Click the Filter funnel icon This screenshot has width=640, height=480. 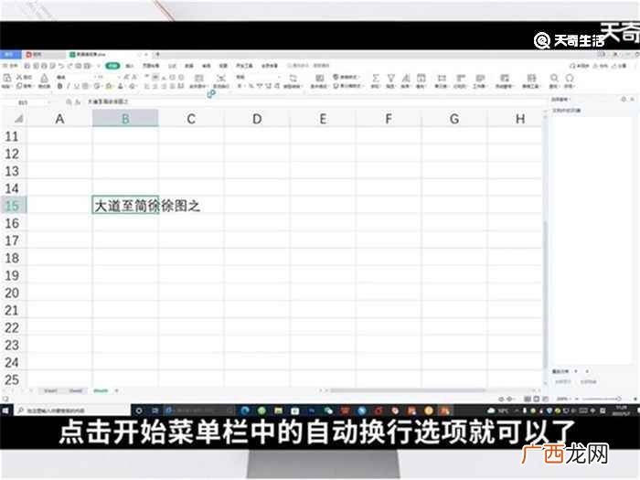[390, 78]
